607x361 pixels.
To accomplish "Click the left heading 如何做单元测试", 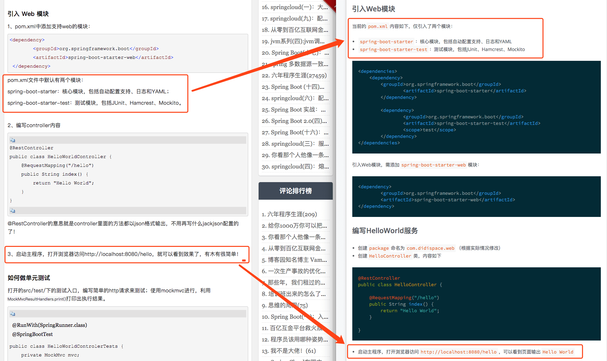I will click(x=29, y=278).
